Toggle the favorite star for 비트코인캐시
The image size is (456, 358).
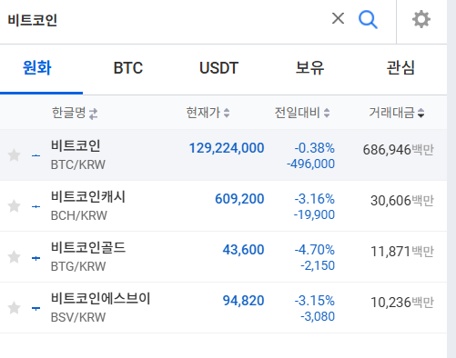point(14,206)
